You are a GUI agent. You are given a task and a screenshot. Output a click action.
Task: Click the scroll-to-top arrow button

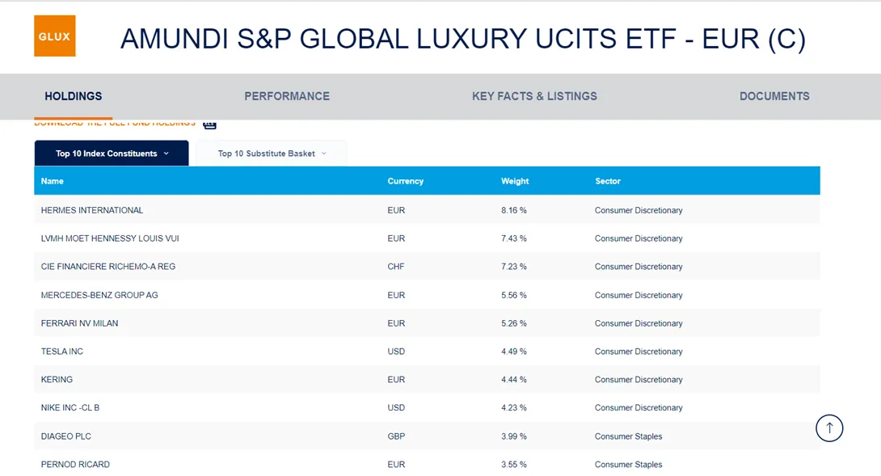click(x=829, y=428)
